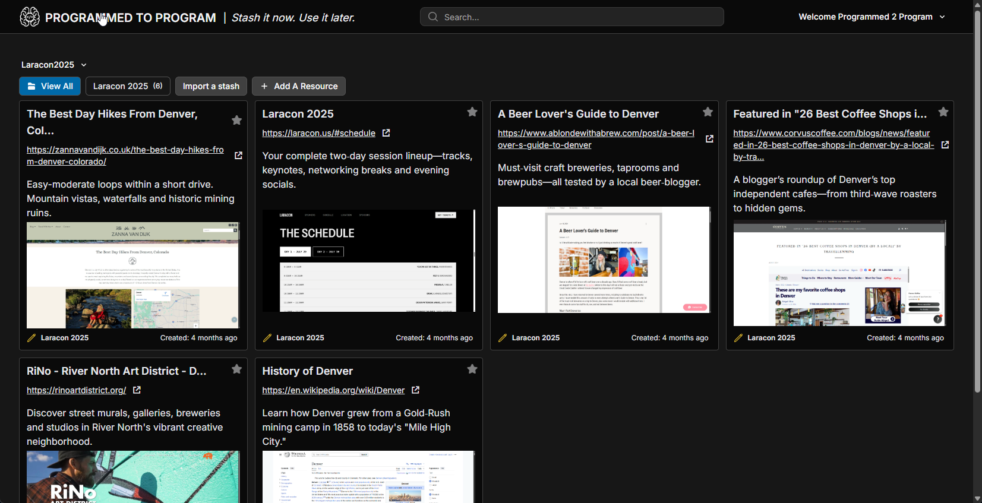This screenshot has height=503, width=982.
Task: Toggle favorite star on Best Day Hikes card
Action: pyautogui.click(x=236, y=121)
